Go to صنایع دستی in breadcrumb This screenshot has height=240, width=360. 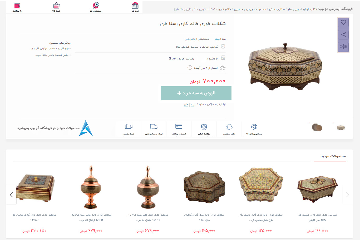[x=277, y=9]
